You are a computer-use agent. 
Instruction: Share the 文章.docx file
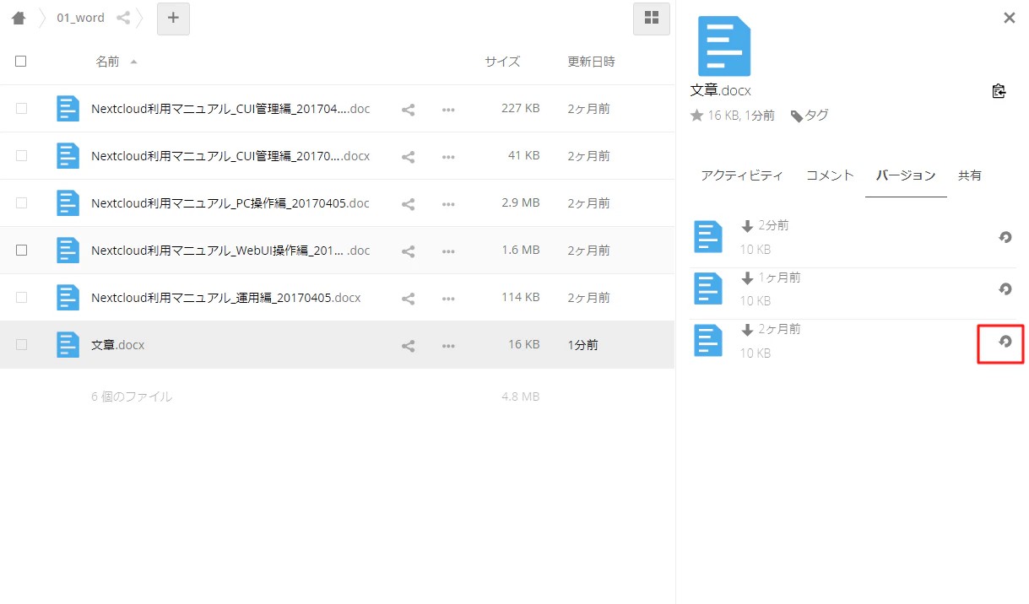click(x=408, y=345)
